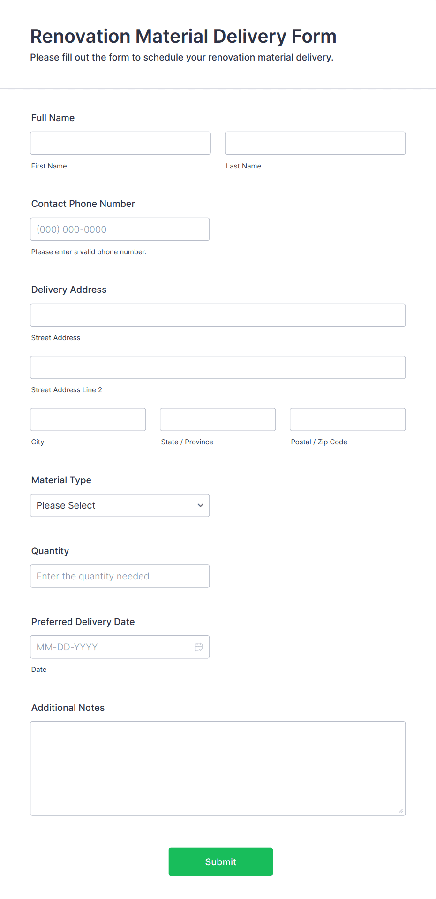The width and height of the screenshot is (436, 899).
Task: Select the Postal / Zip Code box
Action: click(348, 419)
